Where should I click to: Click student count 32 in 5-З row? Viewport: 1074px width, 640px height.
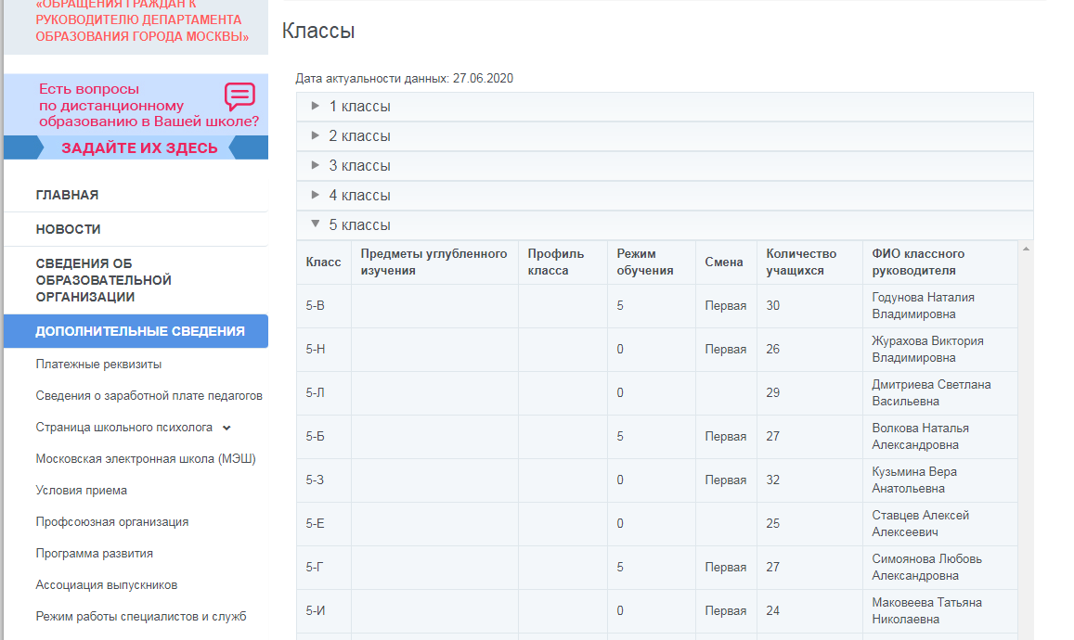coord(772,480)
